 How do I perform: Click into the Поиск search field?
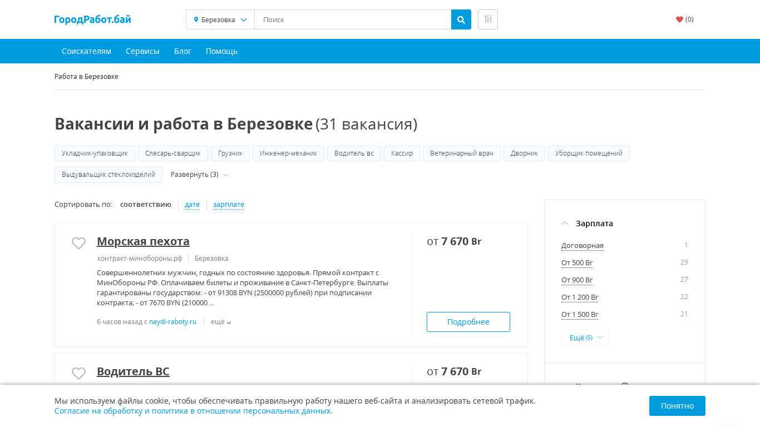[x=353, y=19]
